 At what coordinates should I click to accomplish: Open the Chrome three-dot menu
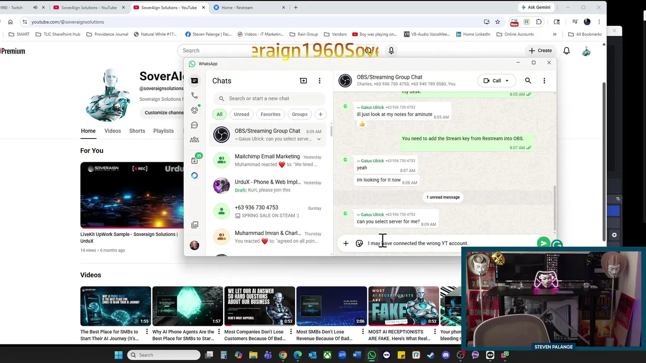599,22
